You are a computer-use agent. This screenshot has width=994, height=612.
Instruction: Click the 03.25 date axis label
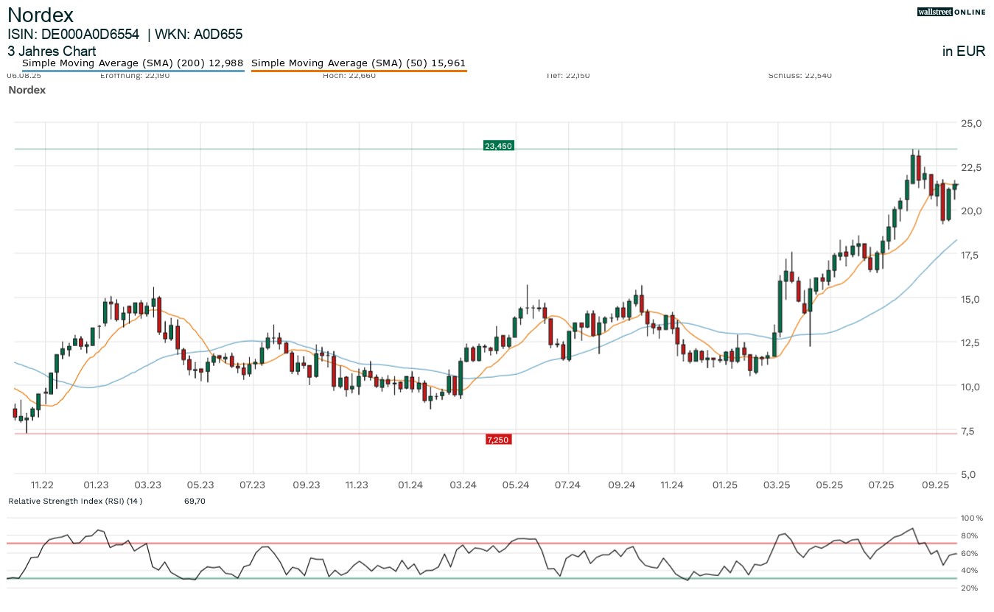click(x=777, y=485)
